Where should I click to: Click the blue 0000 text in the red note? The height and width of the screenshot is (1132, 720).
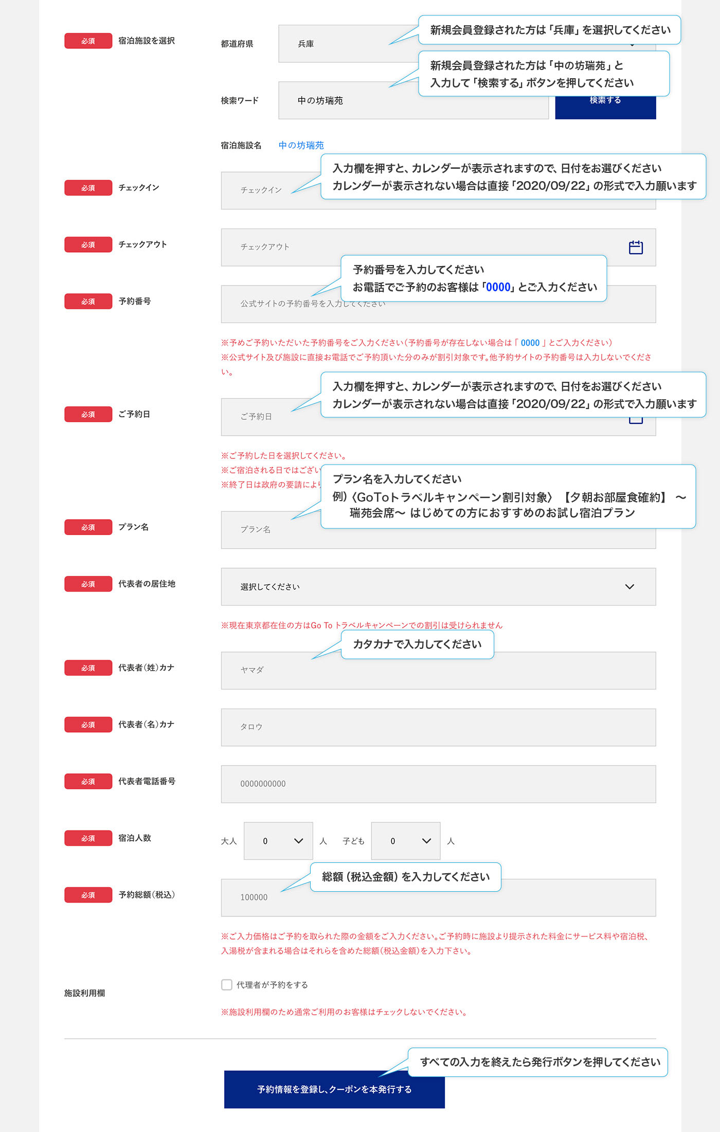point(530,343)
